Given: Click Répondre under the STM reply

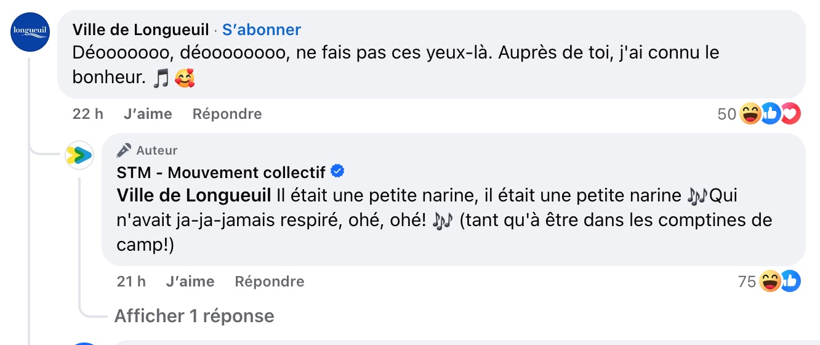Looking at the screenshot, I should tap(270, 282).
